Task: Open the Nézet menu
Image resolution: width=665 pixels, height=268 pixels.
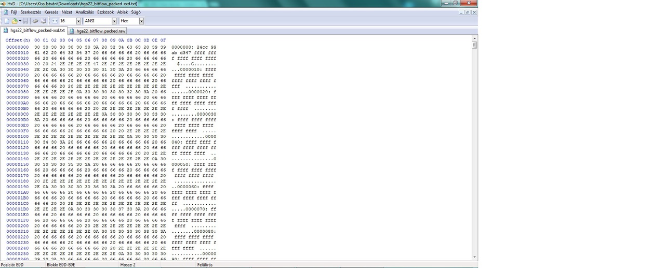Action: [x=67, y=12]
